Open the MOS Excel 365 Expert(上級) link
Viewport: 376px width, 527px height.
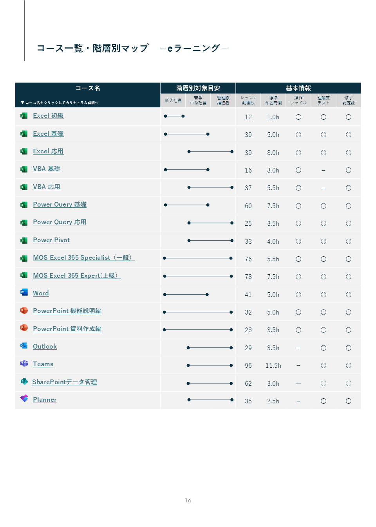[77, 275]
